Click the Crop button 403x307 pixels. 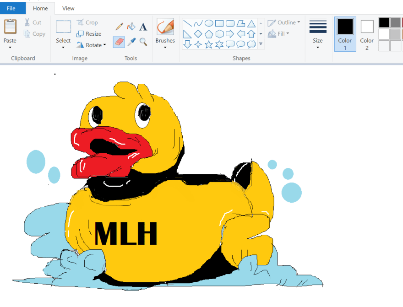[87, 22]
